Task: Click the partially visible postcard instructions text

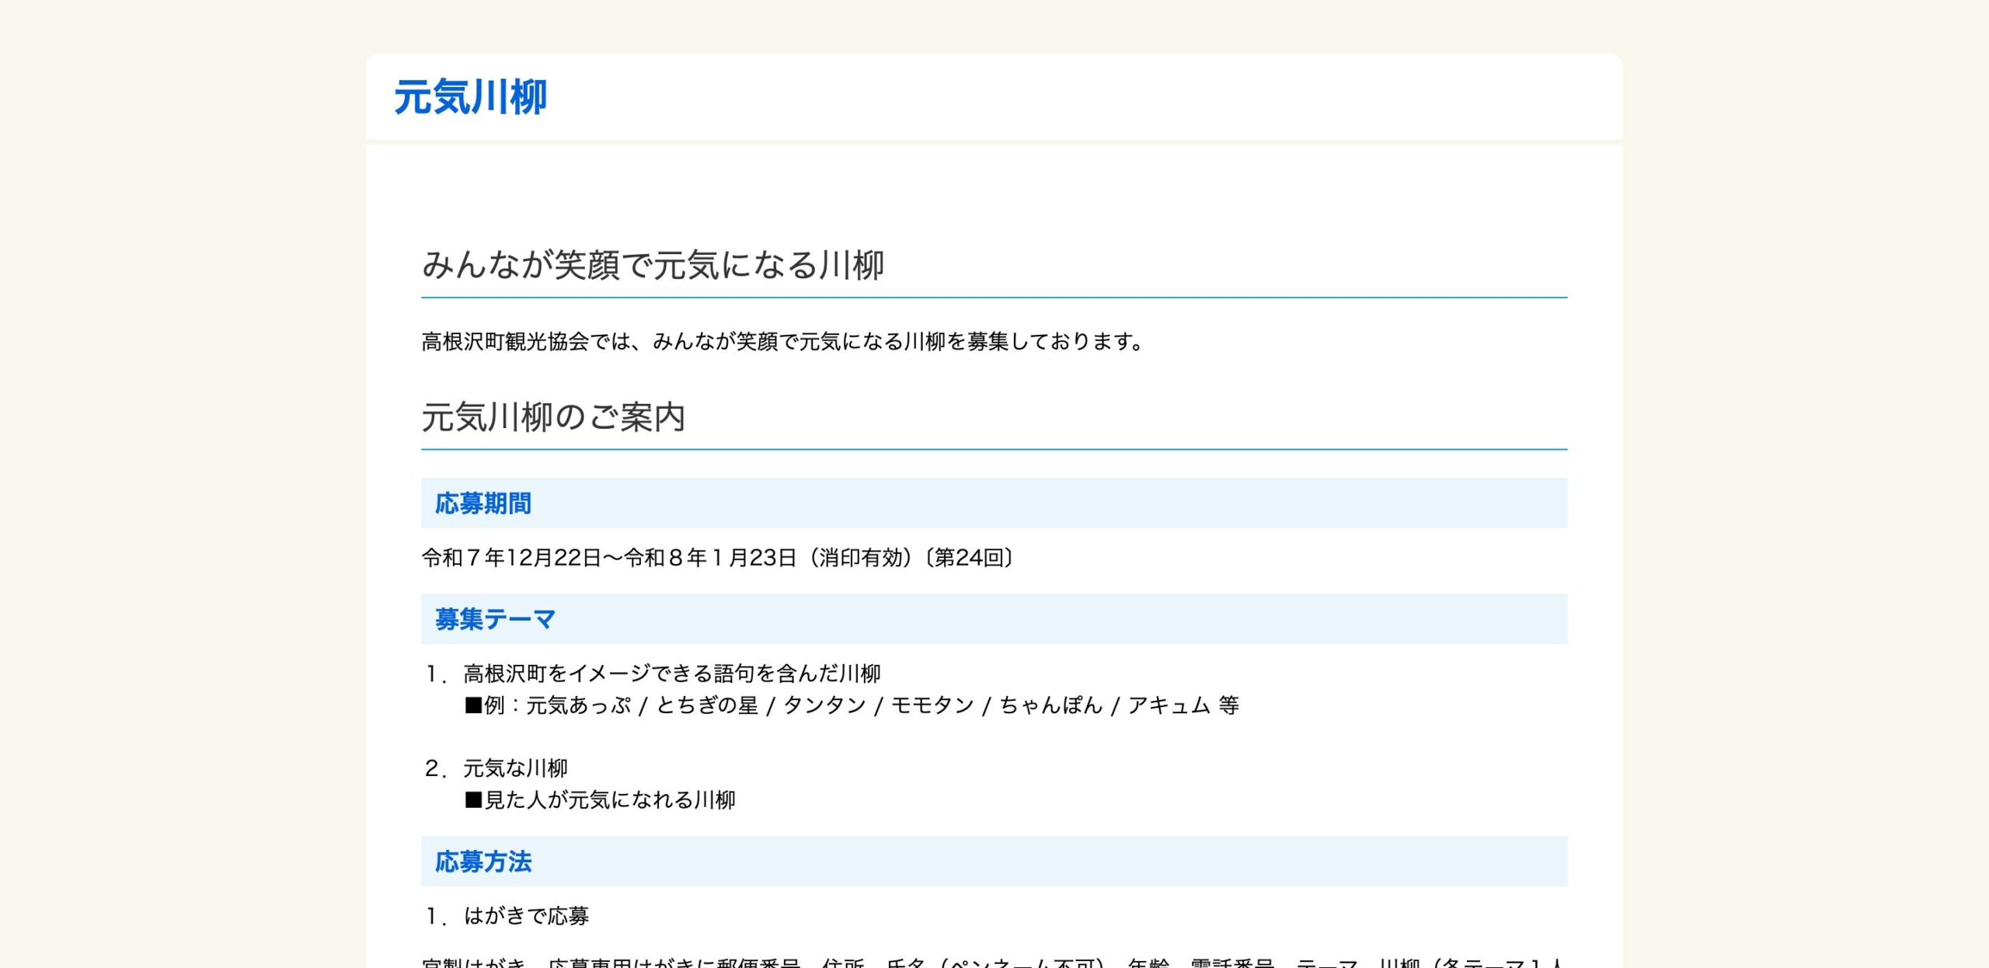Action: (993, 962)
